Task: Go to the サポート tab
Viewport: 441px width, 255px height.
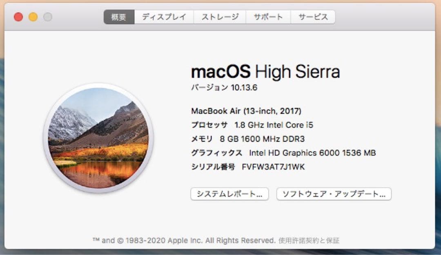Action: 268,17
